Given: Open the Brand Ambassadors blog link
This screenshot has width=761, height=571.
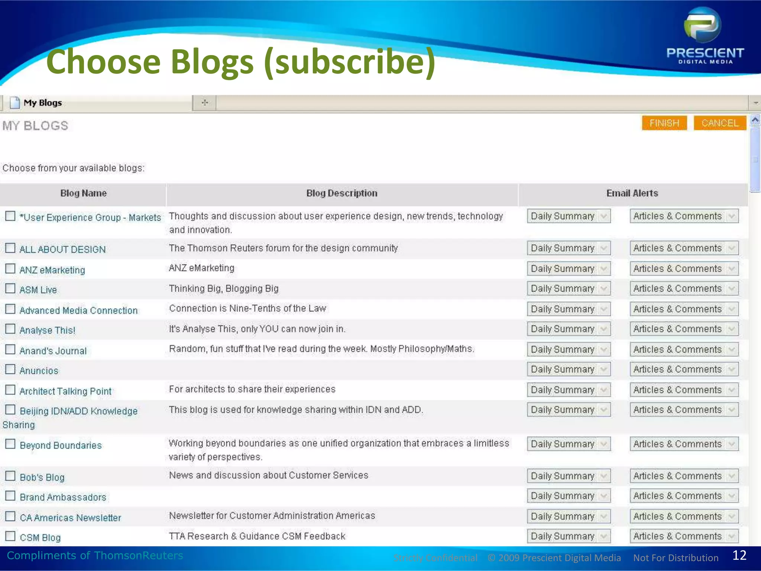Looking at the screenshot, I should pos(63,497).
